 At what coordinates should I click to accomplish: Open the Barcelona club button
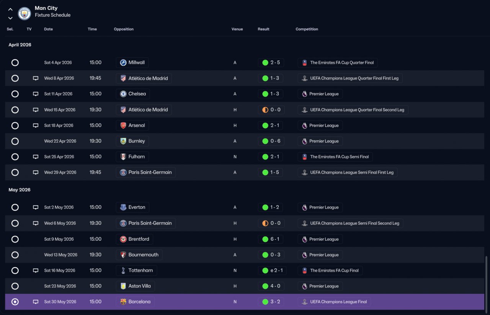point(136,302)
